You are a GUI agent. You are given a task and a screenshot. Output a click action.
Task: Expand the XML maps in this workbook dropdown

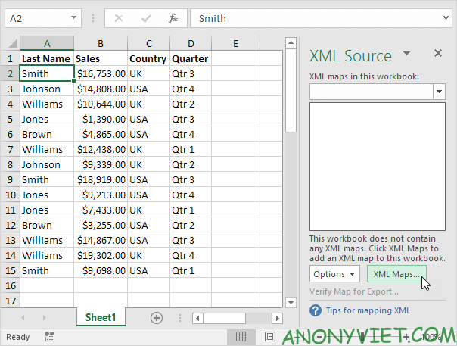439,91
